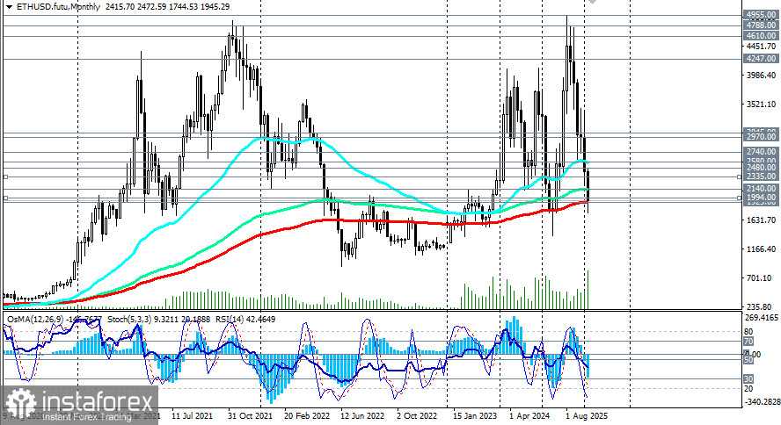Image resolution: width=781 pixels, height=425 pixels.
Task: Select the ETHUSD.futu,Monthly chart title
Action: 58,7
